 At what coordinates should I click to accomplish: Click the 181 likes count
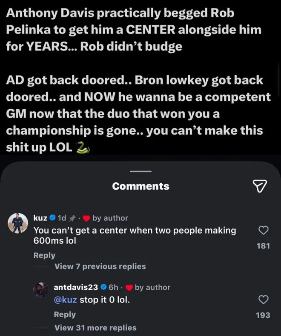pos(263,246)
